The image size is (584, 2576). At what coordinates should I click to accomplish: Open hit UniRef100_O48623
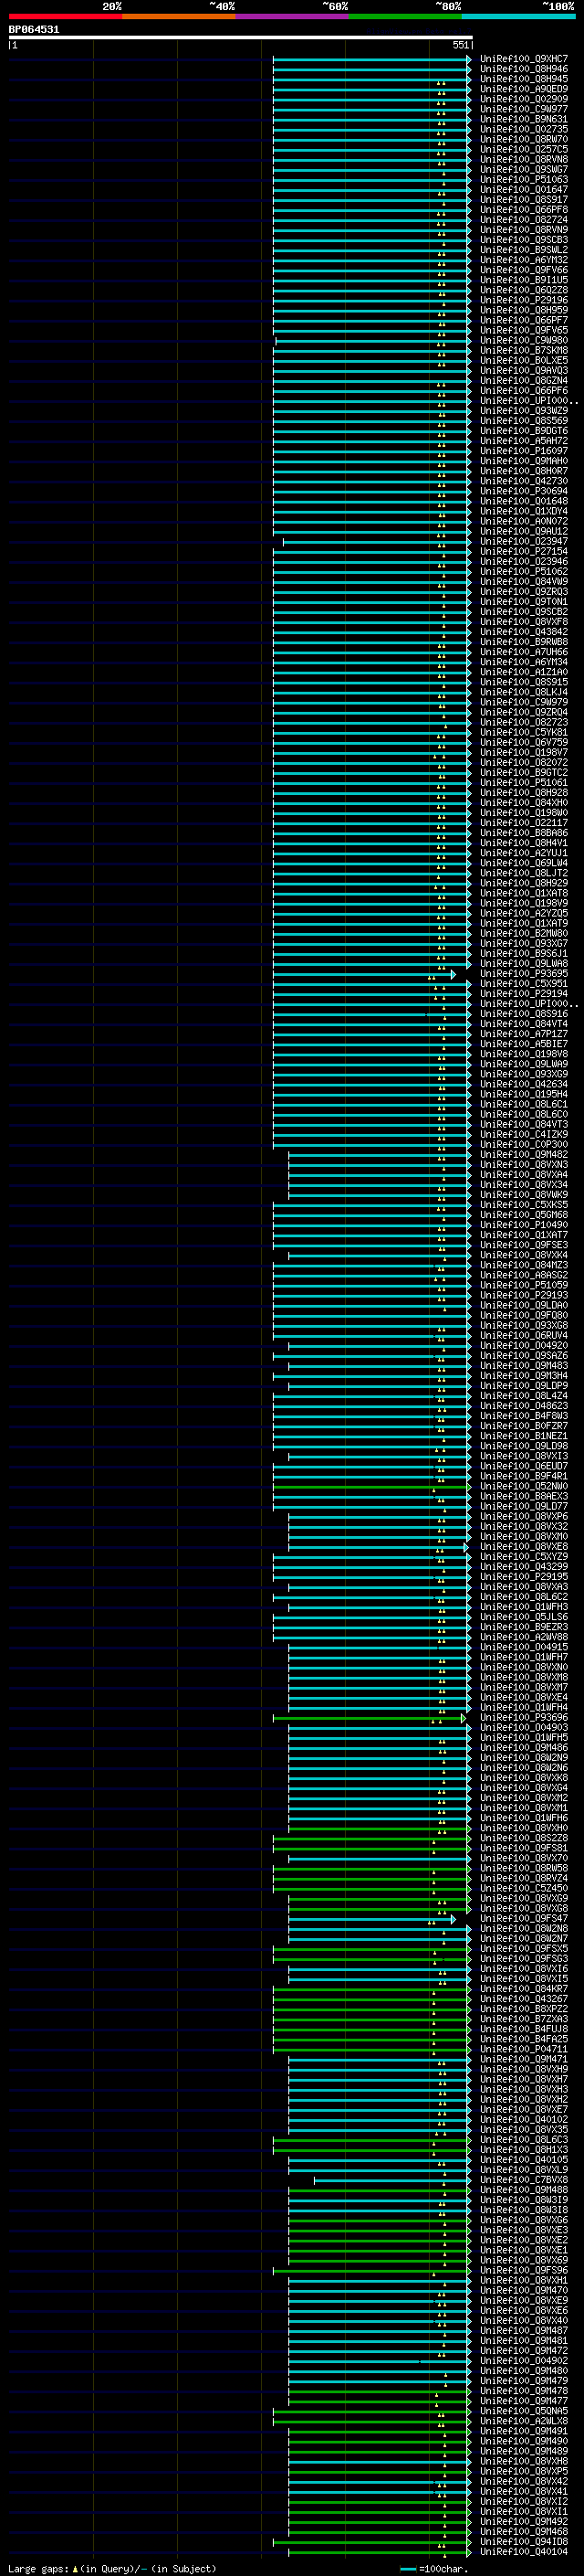[524, 1406]
